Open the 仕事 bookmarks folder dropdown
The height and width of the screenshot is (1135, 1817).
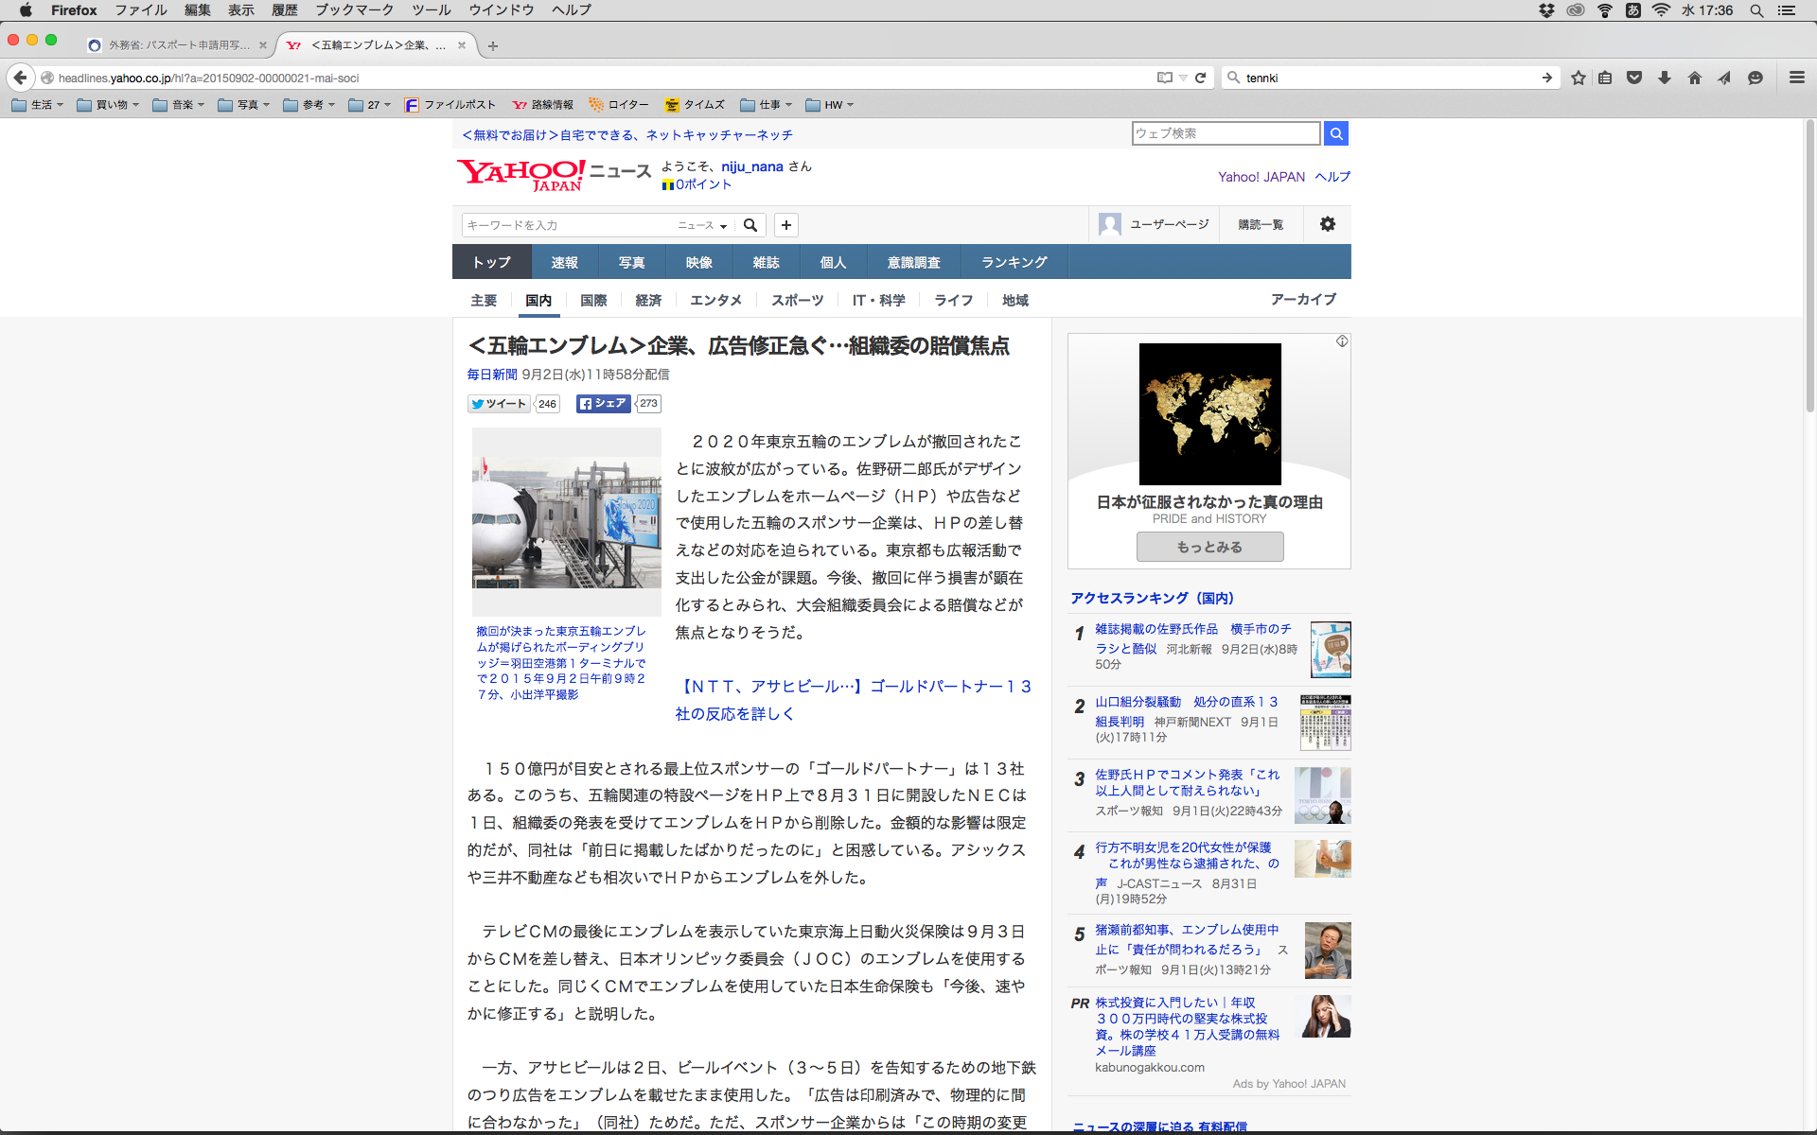click(767, 105)
